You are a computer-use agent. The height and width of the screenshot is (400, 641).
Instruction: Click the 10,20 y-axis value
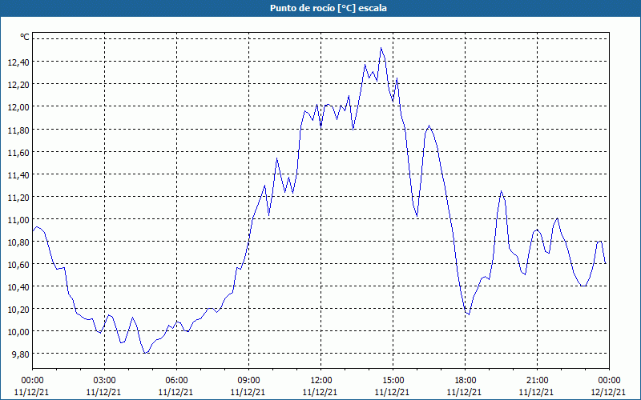(x=18, y=310)
